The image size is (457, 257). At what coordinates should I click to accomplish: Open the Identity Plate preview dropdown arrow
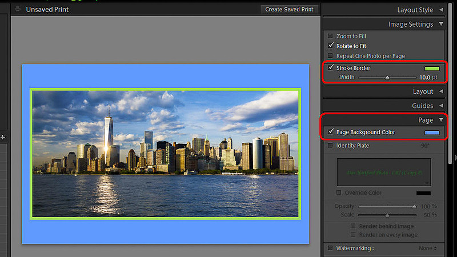(x=427, y=183)
